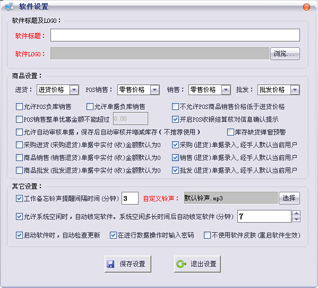The height and width of the screenshot is (288, 318).
Task: Open the 进货 price dropdown
Action: 74,89
